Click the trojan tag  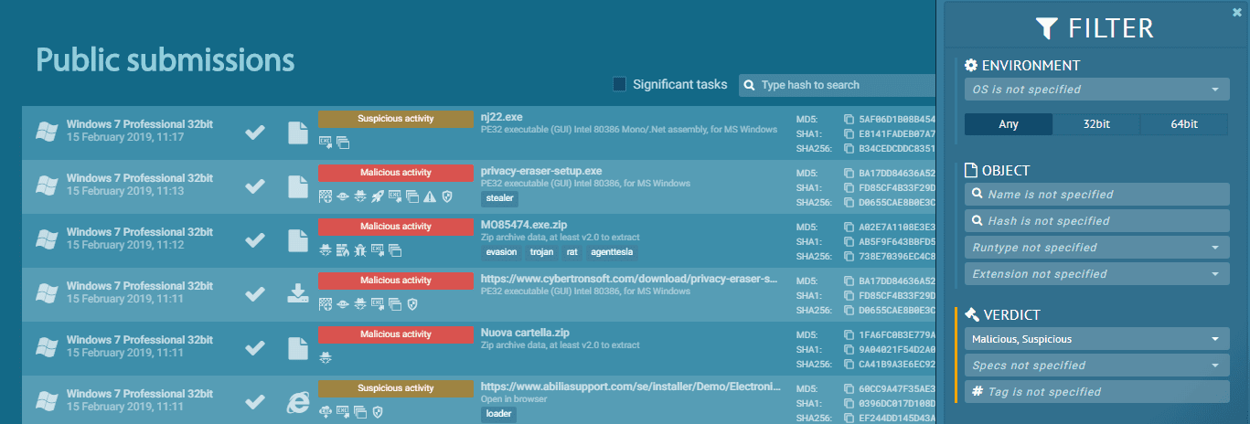tap(542, 251)
